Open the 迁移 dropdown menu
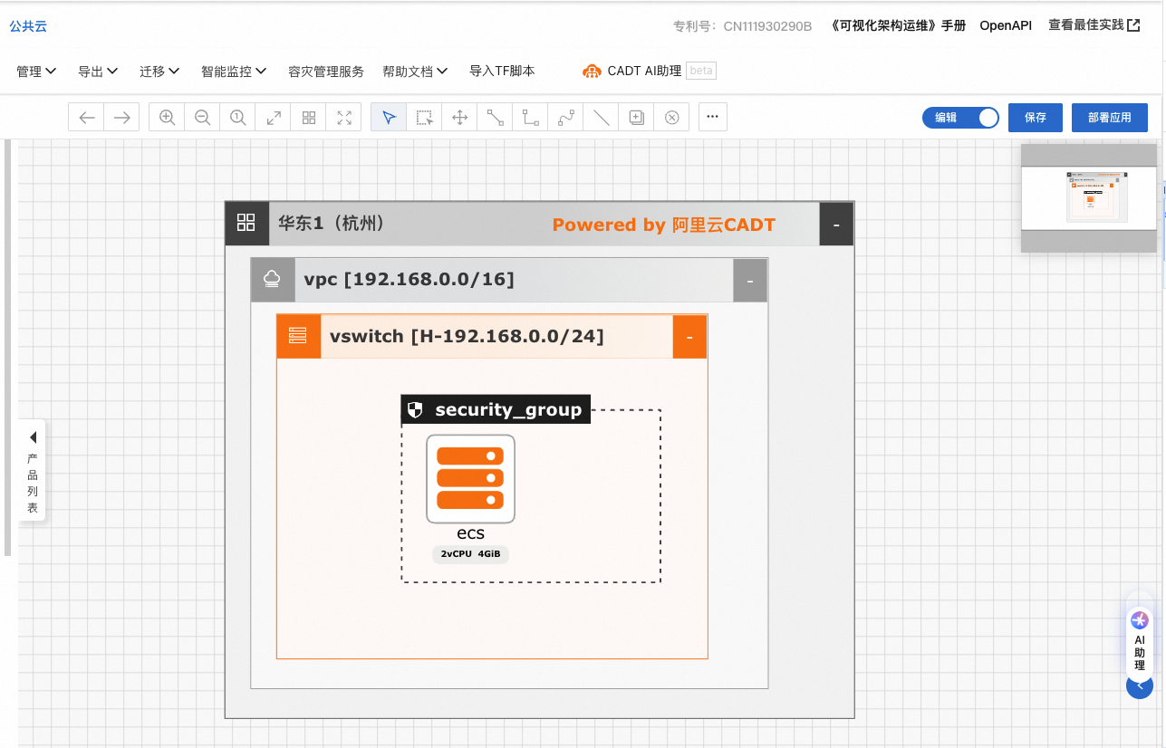This screenshot has height=748, width=1166. click(159, 71)
